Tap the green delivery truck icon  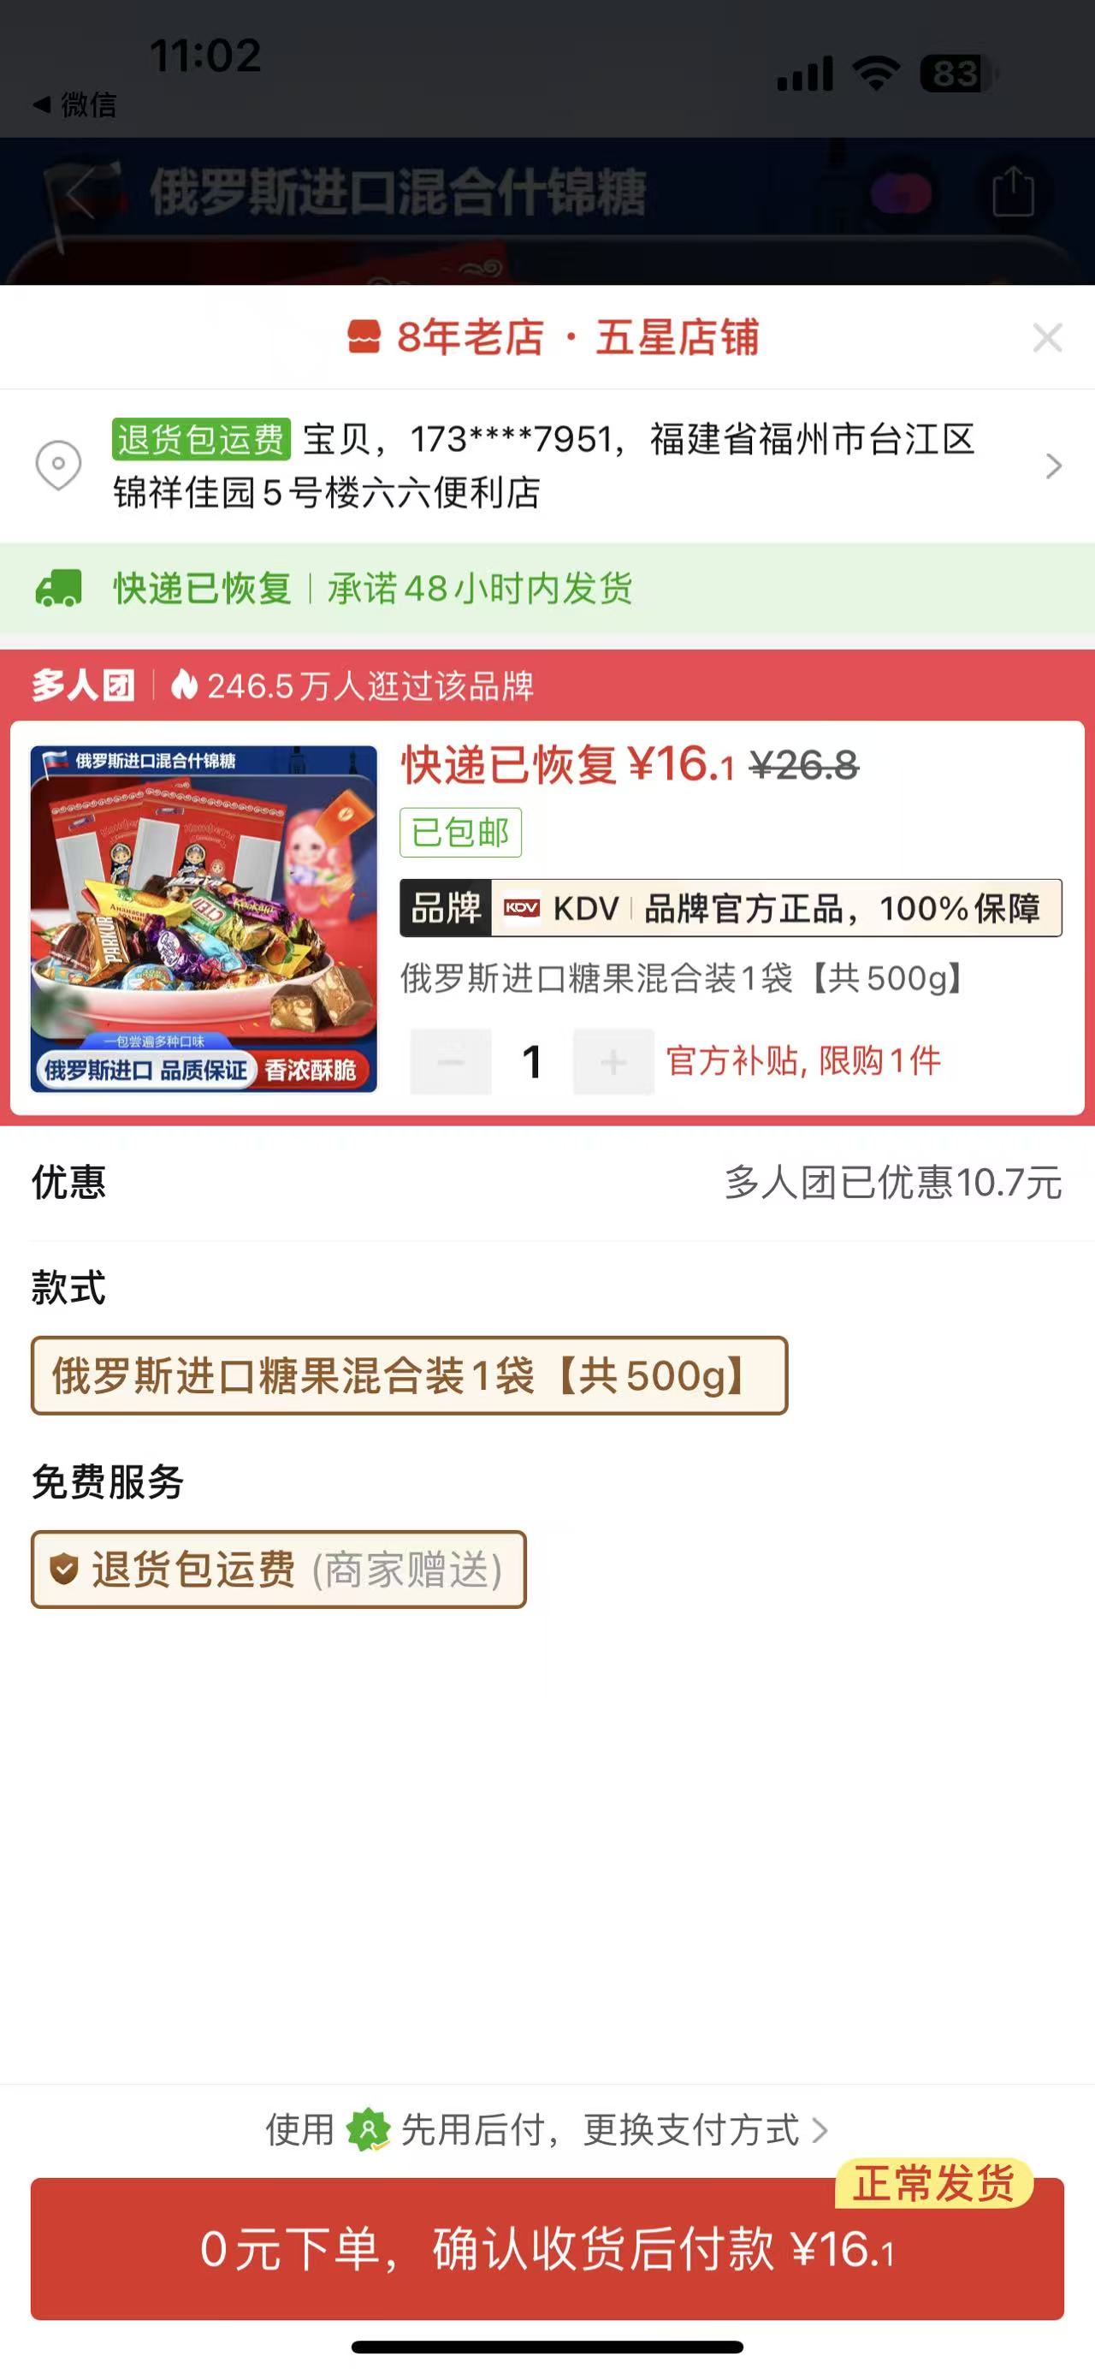pyautogui.click(x=59, y=589)
